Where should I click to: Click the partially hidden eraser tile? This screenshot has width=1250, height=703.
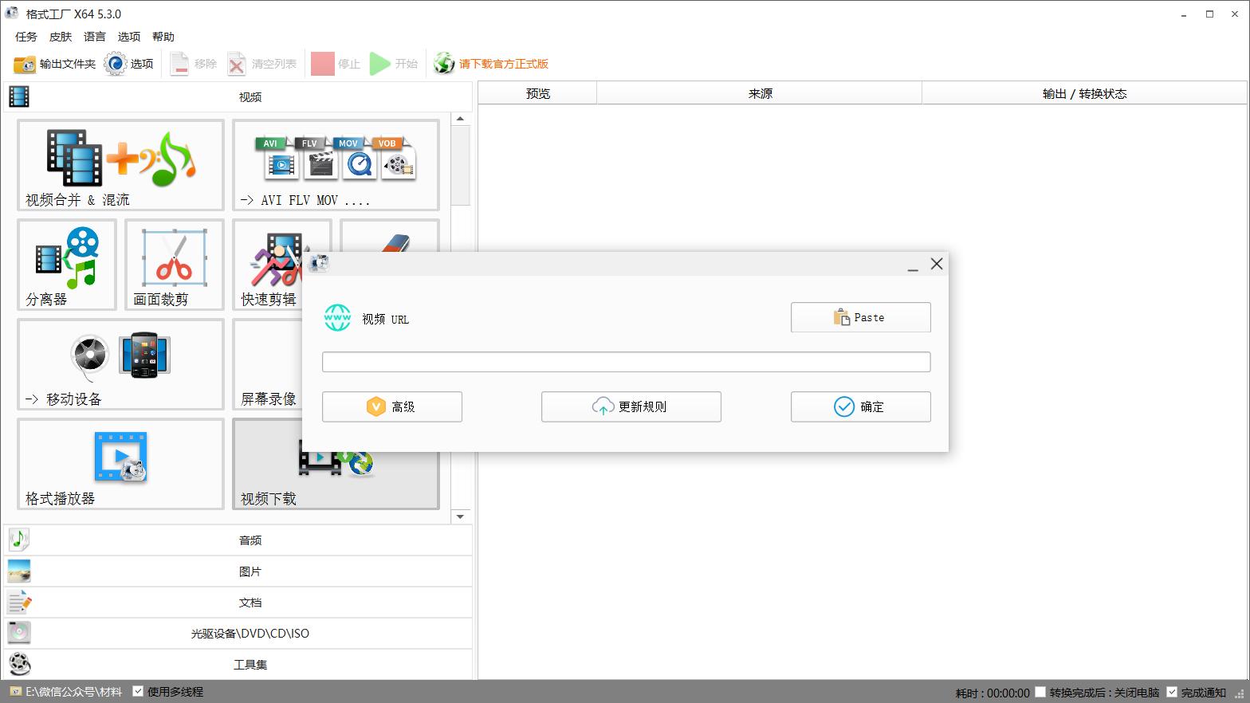[x=390, y=235]
